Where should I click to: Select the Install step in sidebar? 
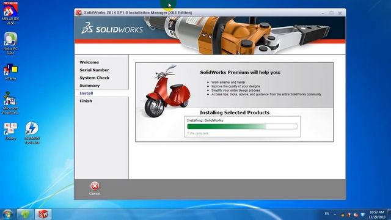86,93
